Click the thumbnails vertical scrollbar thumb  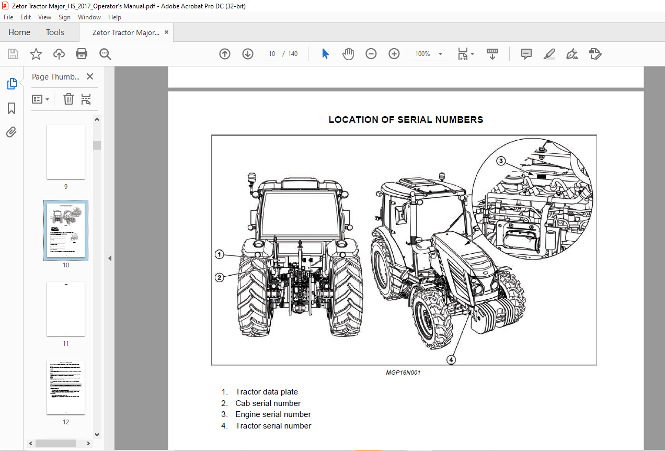[x=97, y=145]
